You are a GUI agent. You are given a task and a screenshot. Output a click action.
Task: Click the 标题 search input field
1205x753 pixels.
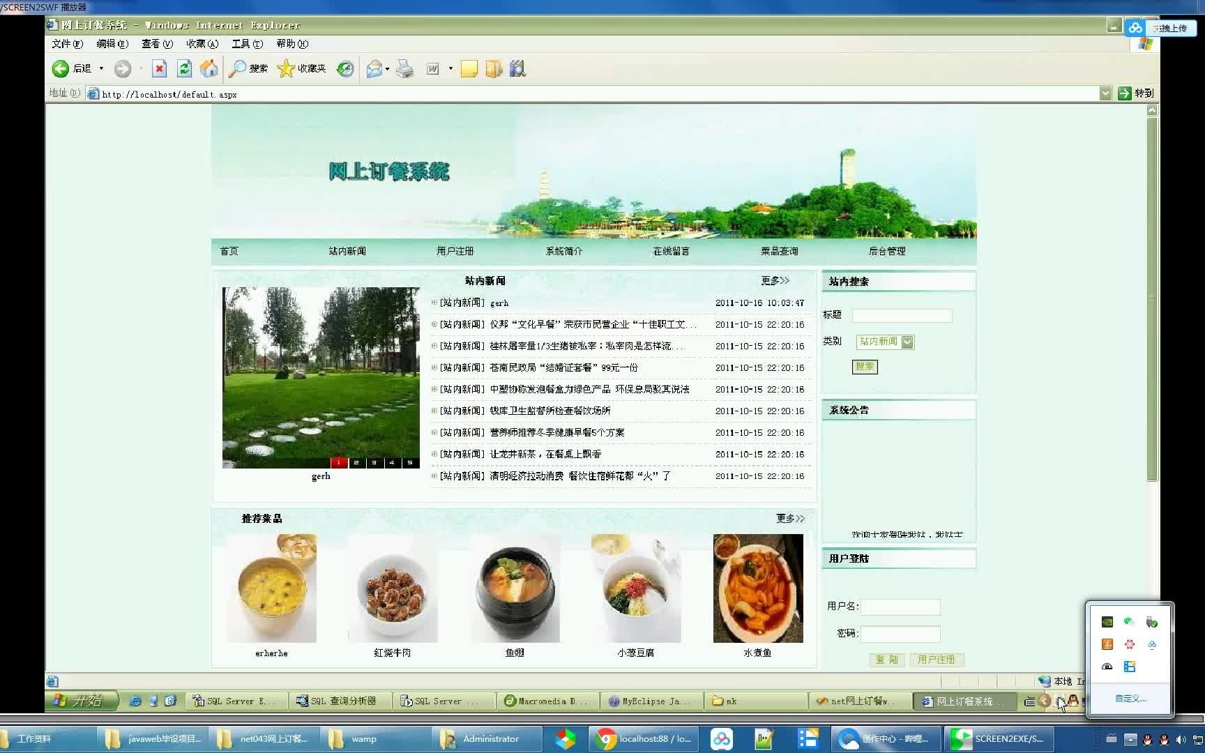[902, 315]
